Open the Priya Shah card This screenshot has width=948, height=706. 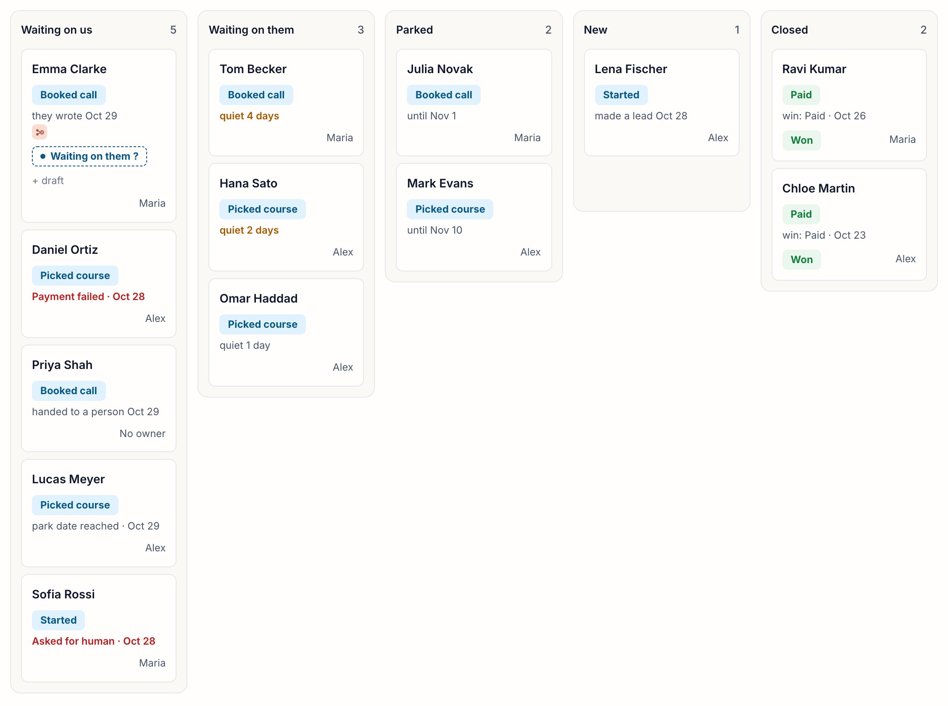tap(99, 399)
